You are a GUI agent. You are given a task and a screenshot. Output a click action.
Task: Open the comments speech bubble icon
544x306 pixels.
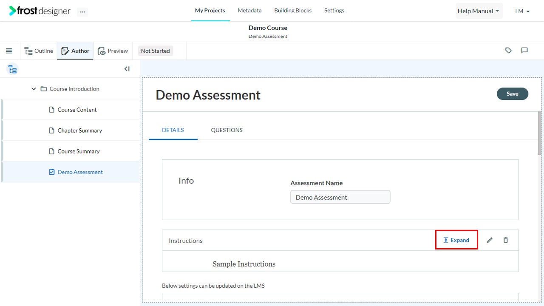(524, 51)
